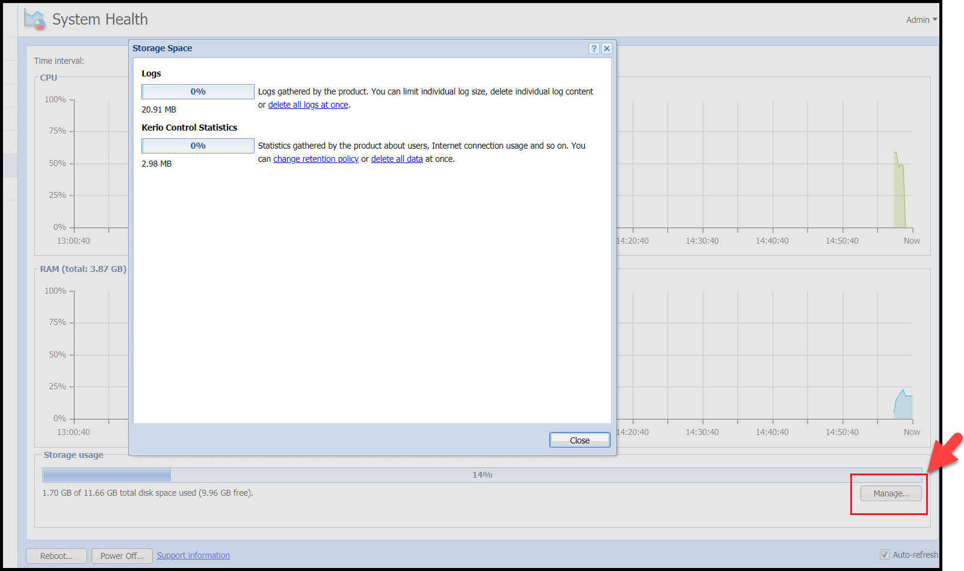This screenshot has width=964, height=571.
Task: Click the Close button in dialog
Action: coord(579,440)
